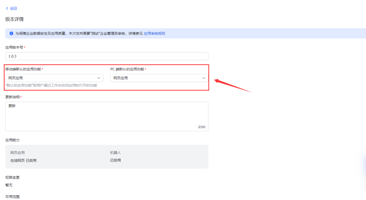Open the PC 端默认的应用功能 dropdown
Viewport: 366px width, 200px height.
click(156, 78)
